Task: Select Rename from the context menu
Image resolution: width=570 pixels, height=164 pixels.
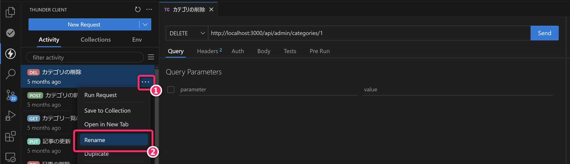Action: (x=114, y=140)
